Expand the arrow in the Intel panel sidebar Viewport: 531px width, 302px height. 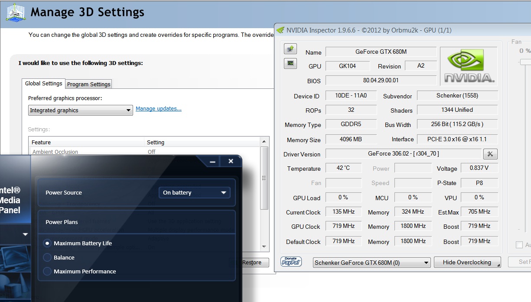point(25,234)
